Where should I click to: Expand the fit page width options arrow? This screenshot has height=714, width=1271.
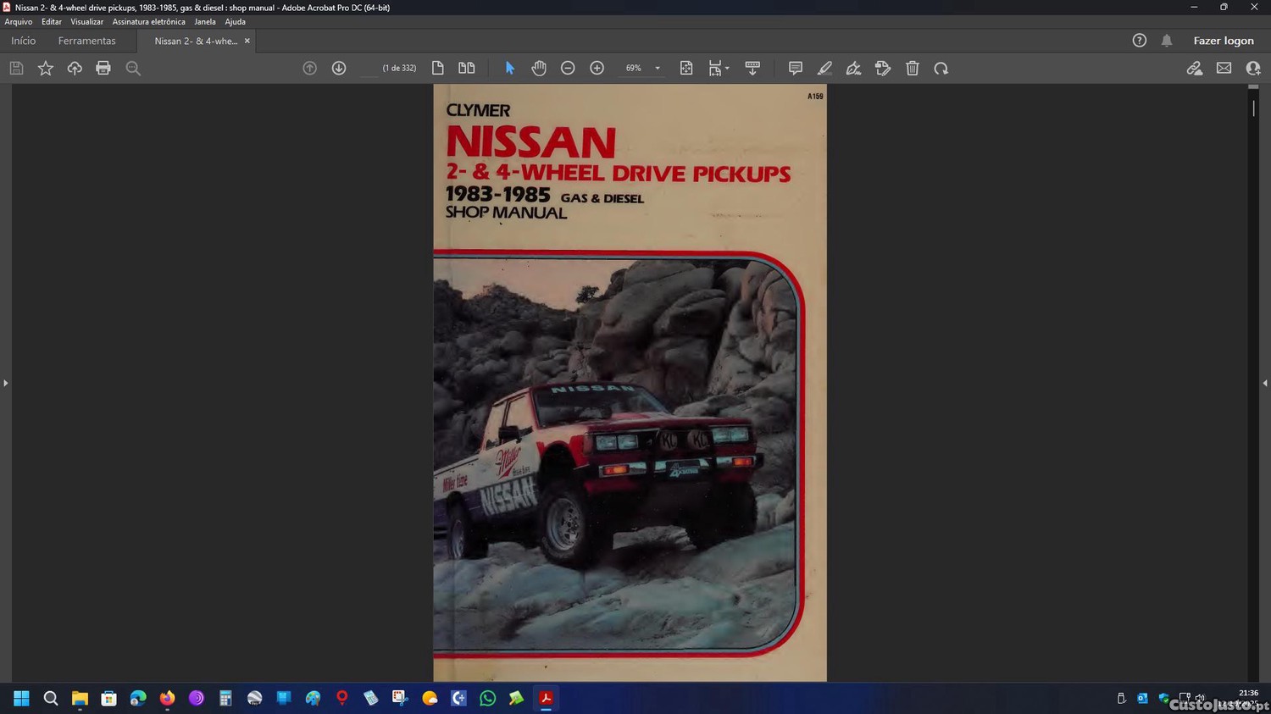(x=727, y=69)
